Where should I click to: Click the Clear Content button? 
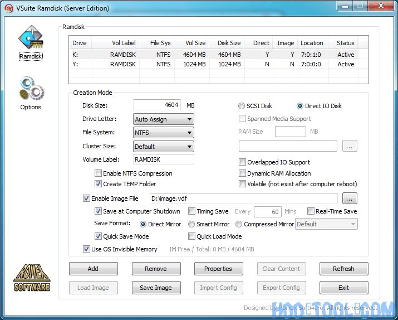(281, 269)
